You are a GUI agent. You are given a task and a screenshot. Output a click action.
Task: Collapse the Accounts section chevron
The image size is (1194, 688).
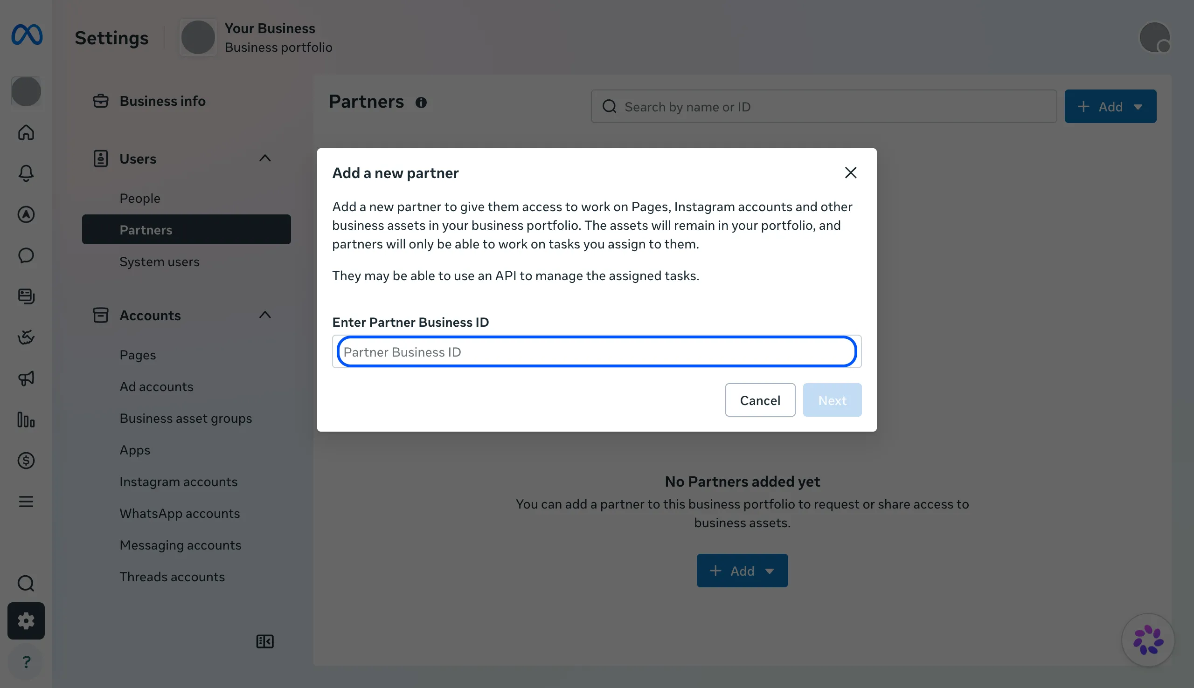[x=265, y=315]
